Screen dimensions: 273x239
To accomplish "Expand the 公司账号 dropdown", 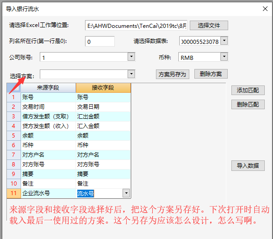I will [131, 57].
